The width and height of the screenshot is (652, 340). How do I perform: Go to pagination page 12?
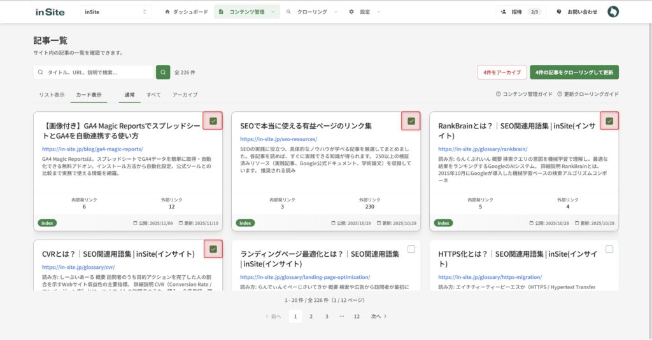point(357,316)
